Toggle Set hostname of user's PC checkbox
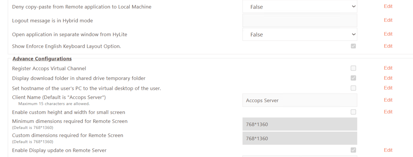 353,88
